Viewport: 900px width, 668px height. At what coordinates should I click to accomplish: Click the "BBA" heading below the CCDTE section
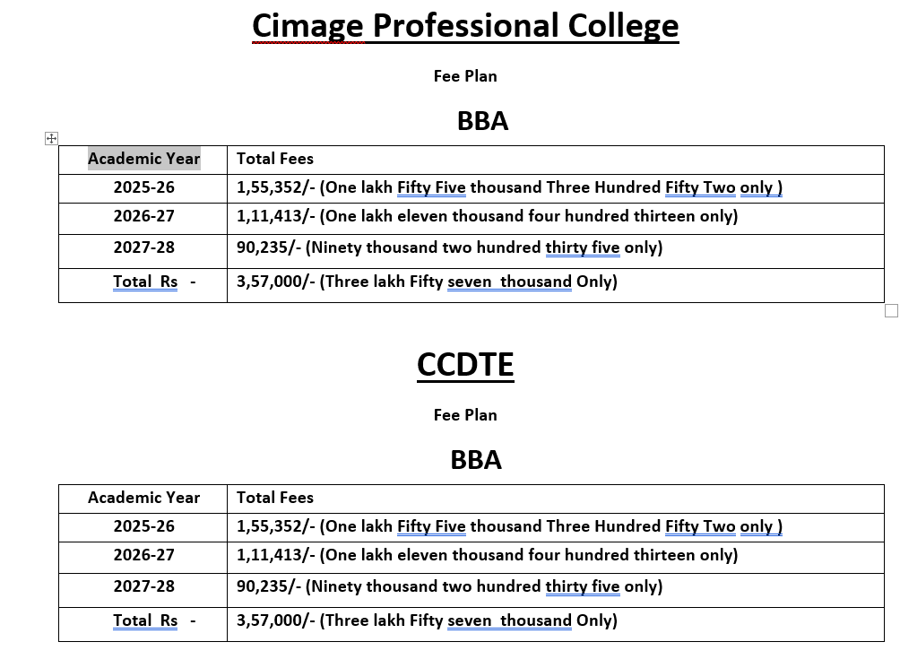click(476, 460)
